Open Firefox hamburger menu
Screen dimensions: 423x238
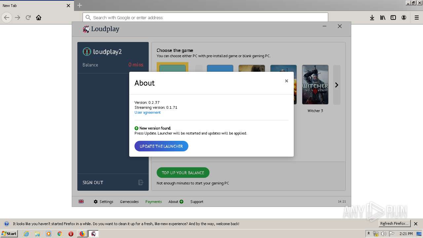[417, 18]
